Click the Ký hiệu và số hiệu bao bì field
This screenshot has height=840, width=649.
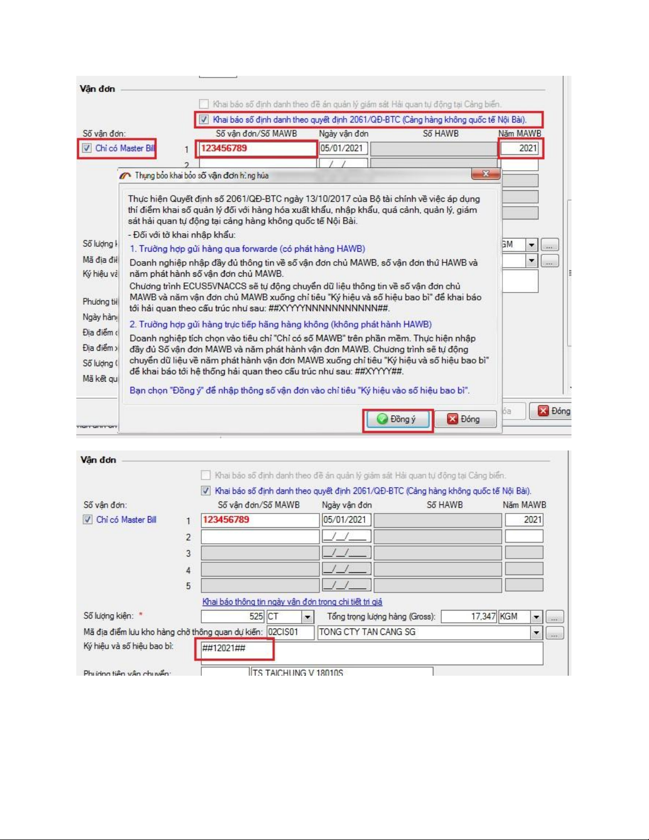click(372, 653)
